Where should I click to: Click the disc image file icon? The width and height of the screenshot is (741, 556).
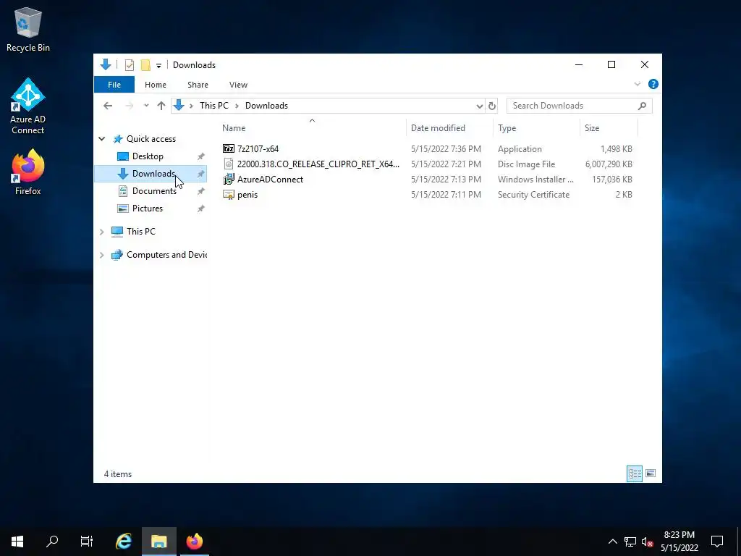pos(229,164)
